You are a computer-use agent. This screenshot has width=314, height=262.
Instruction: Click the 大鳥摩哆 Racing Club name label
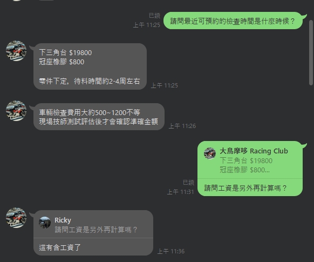click(254, 151)
